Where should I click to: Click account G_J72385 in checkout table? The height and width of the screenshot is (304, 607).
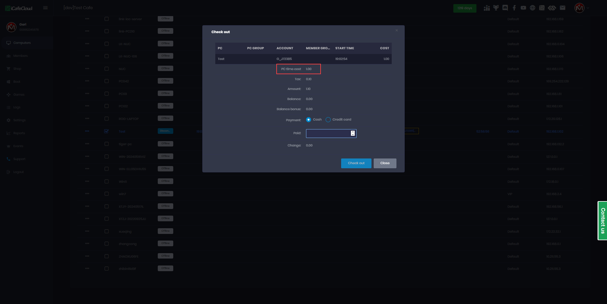pyautogui.click(x=284, y=59)
